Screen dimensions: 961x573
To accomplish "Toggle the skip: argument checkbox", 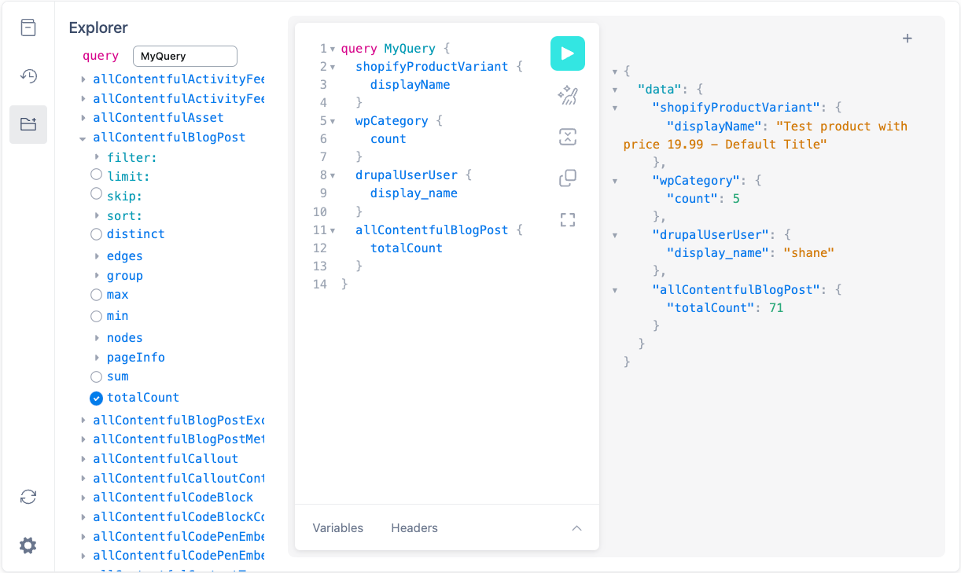I will coord(96,193).
